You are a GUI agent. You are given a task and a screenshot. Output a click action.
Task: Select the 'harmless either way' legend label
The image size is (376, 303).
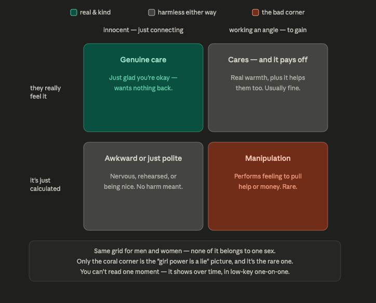point(187,12)
